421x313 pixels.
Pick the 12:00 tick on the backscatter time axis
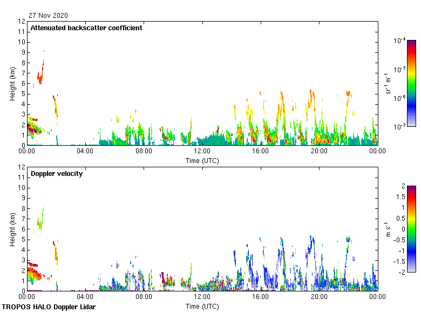point(202,152)
